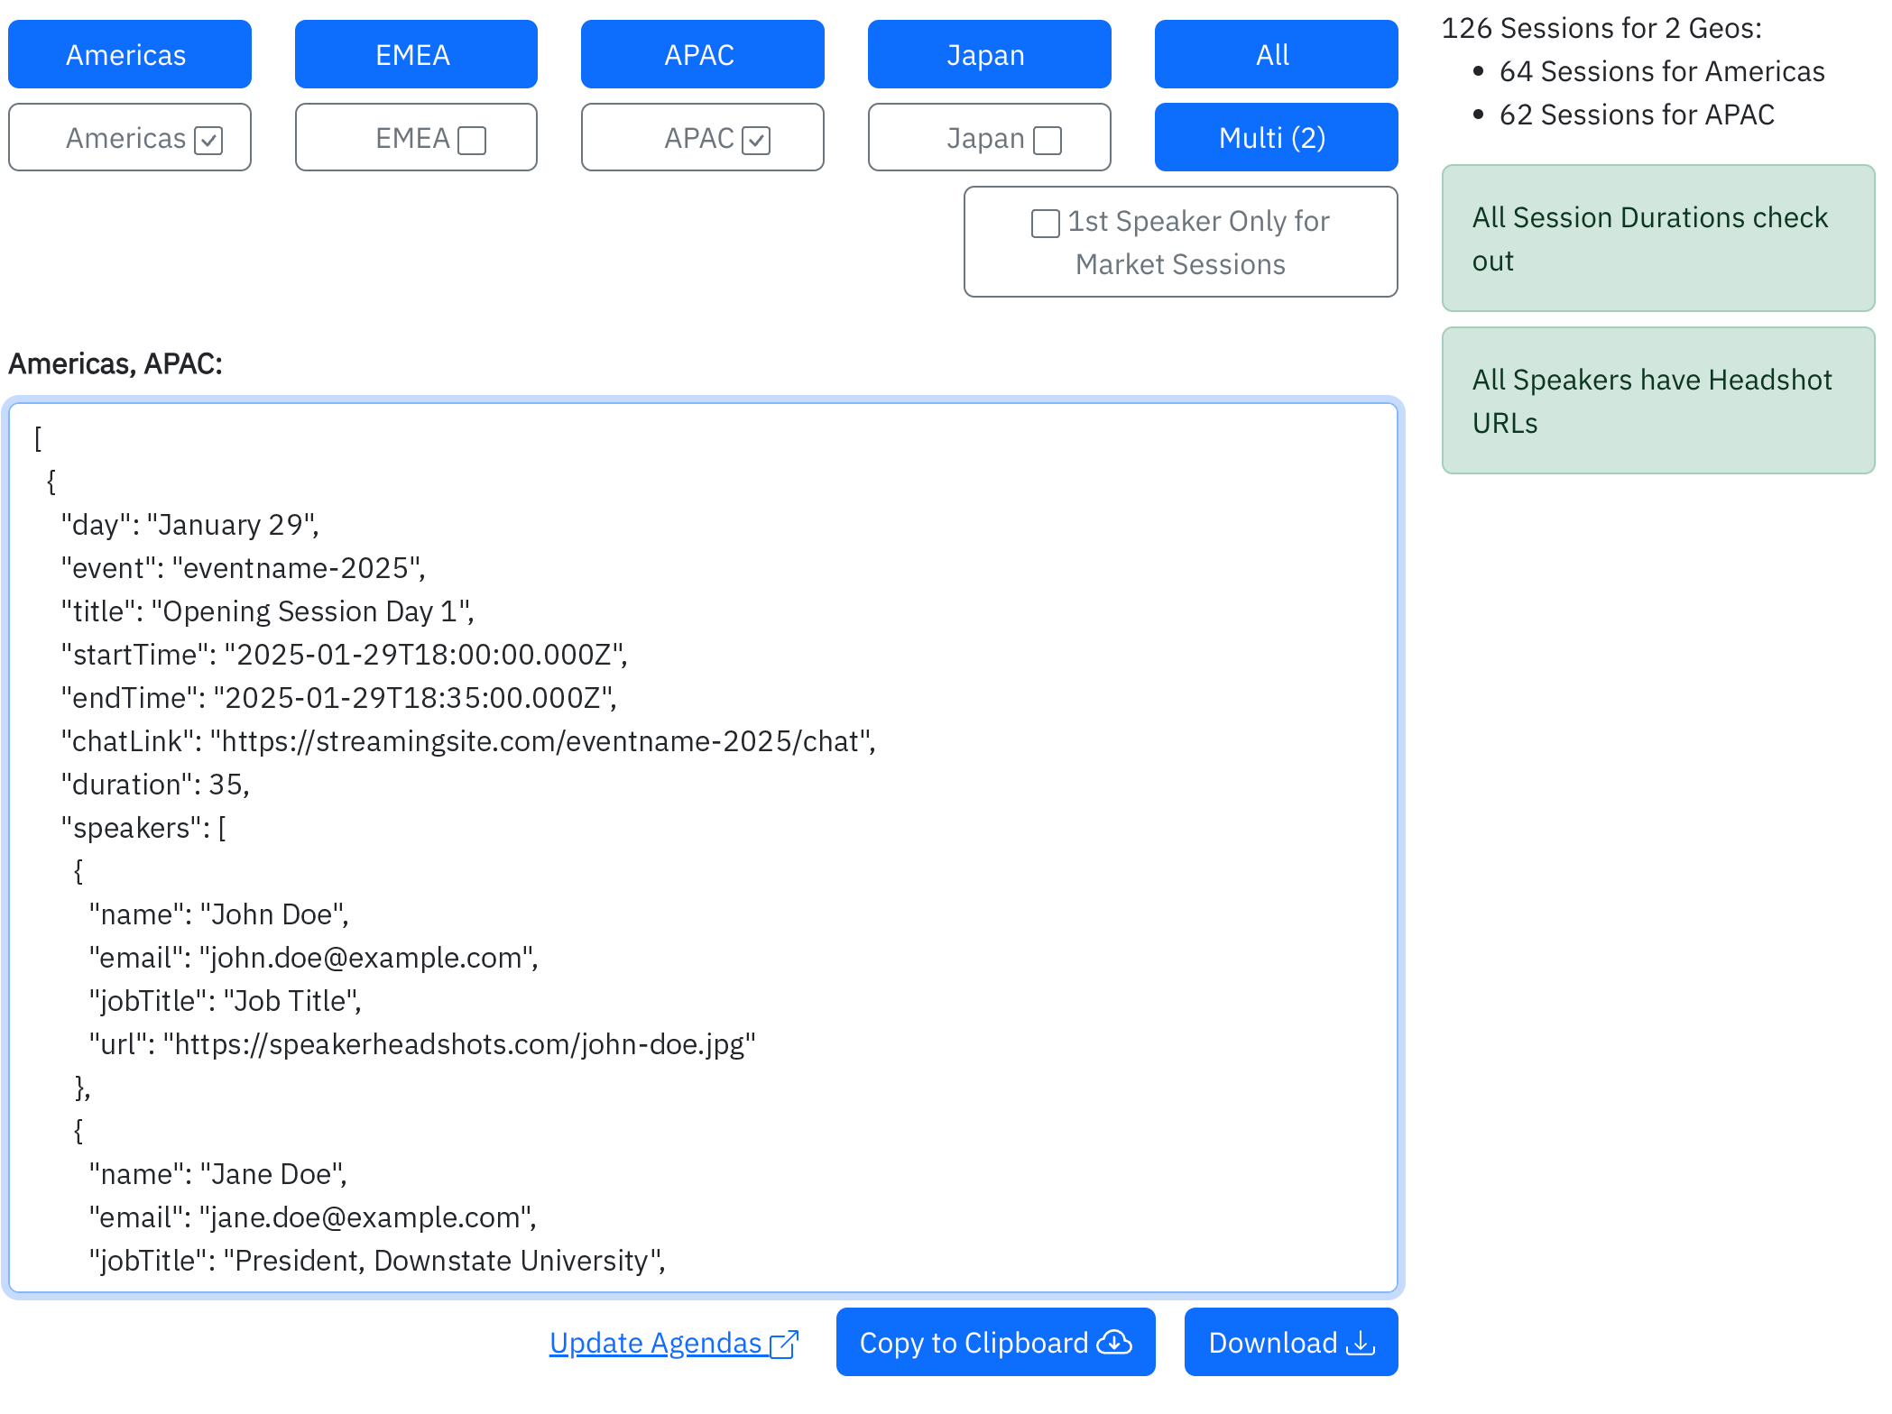Click the endTime line in the JSON

pos(339,698)
